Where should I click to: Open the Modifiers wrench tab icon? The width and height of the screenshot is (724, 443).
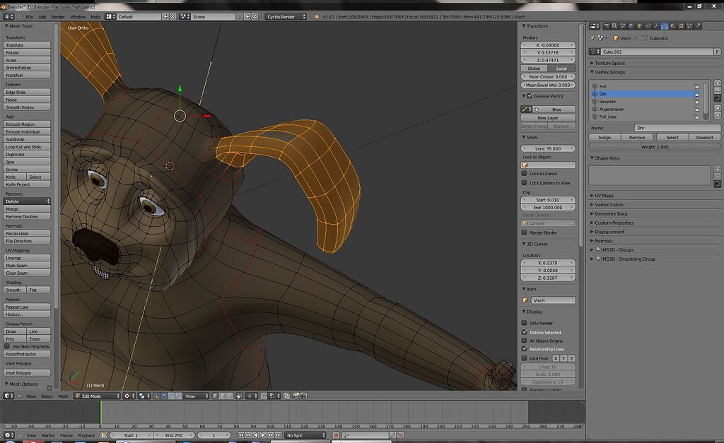(x=656, y=26)
